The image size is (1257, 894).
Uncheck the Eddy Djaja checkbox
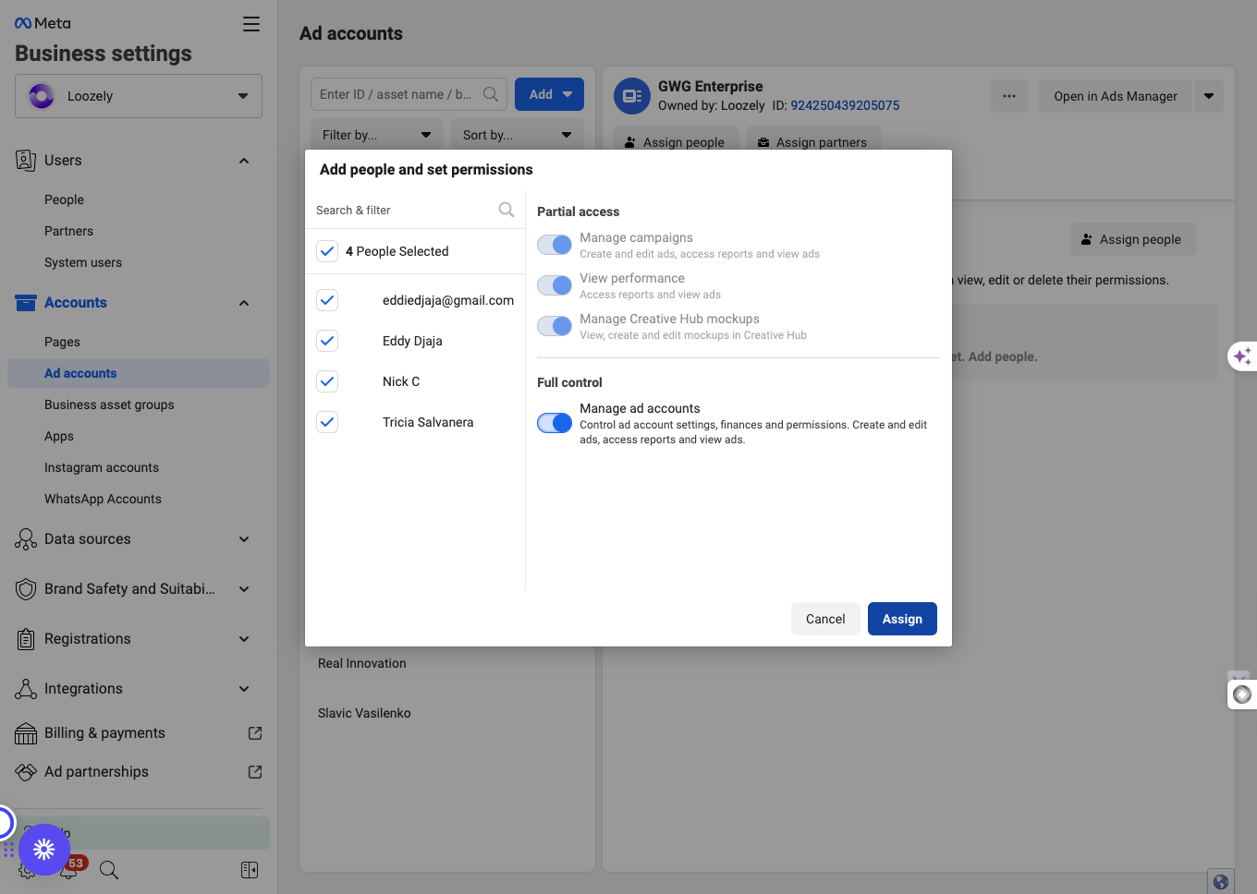(327, 341)
